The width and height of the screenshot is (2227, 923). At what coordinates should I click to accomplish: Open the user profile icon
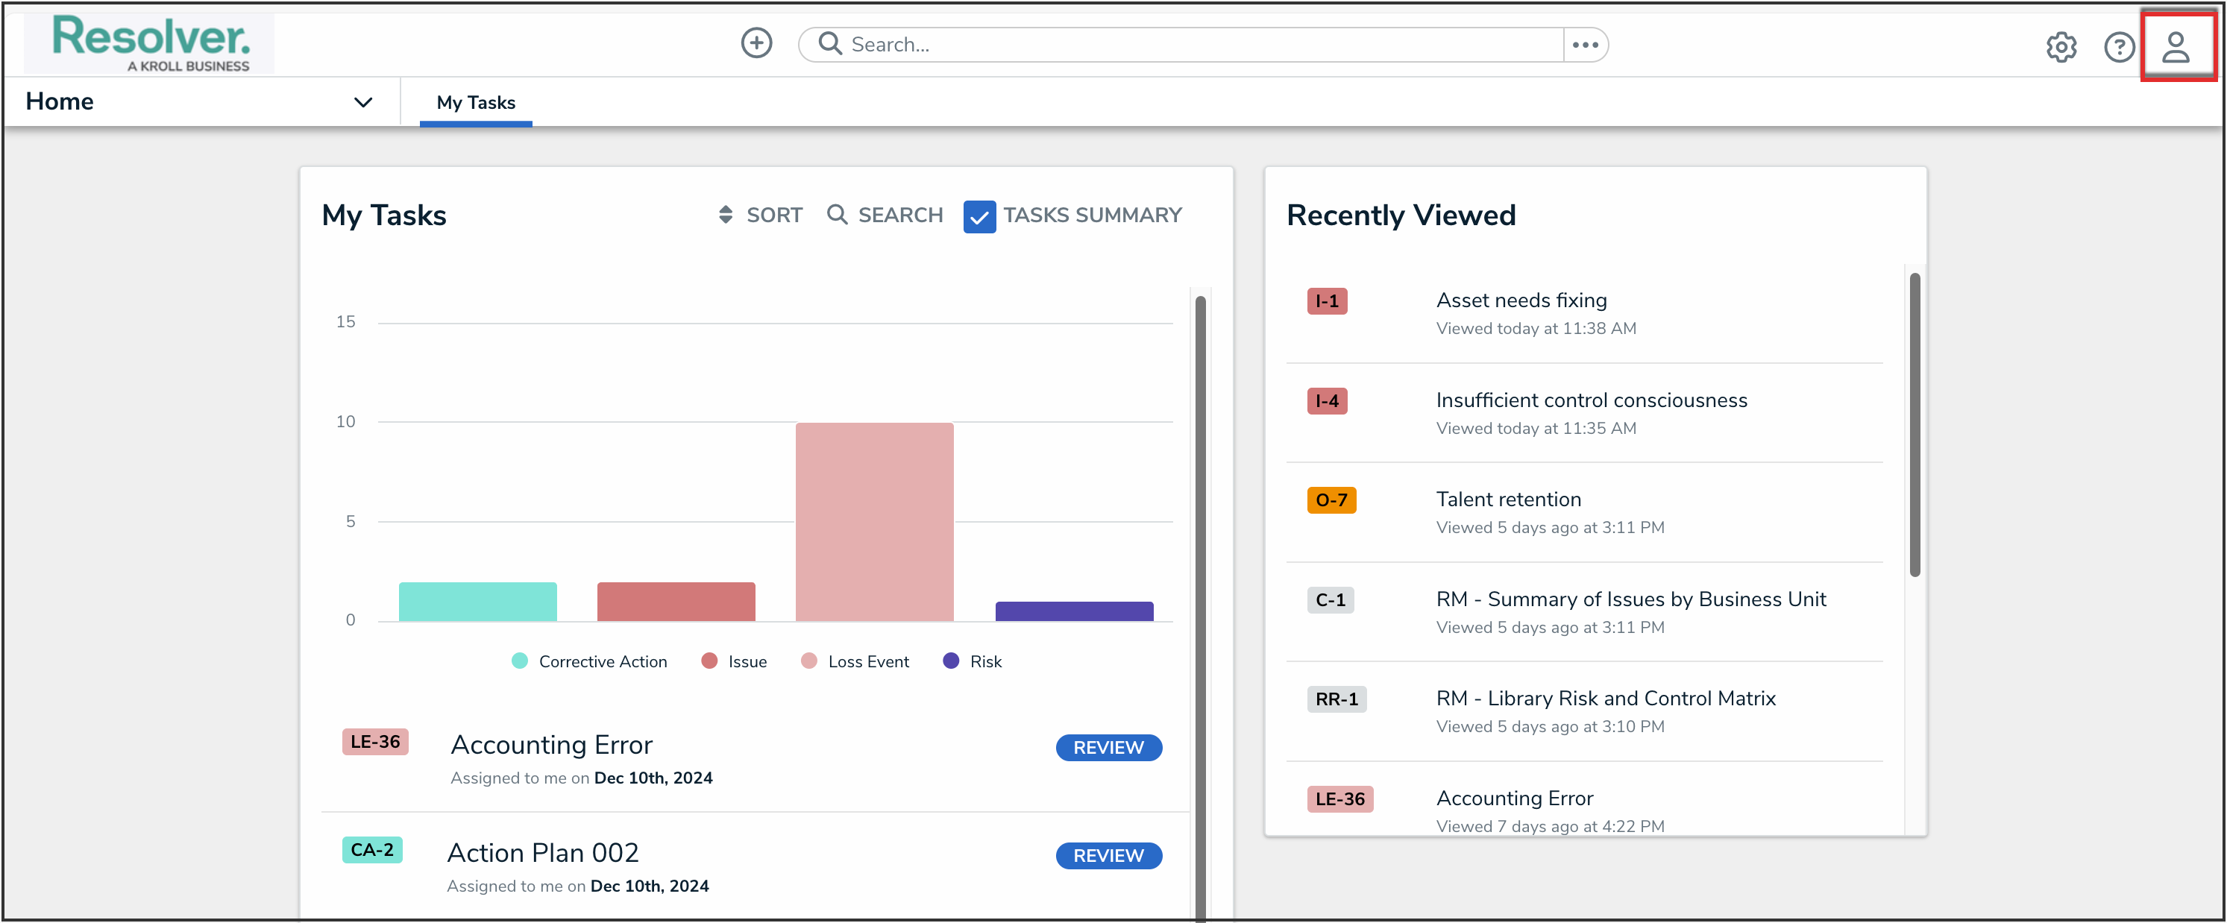tap(2175, 47)
